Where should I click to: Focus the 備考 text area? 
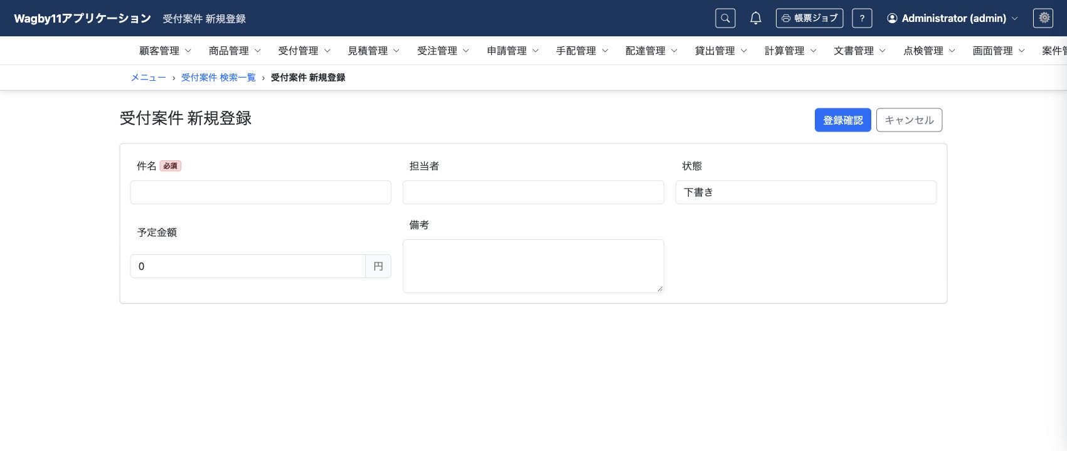coord(533,266)
